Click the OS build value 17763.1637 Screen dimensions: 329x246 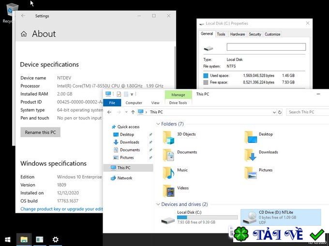point(68,201)
